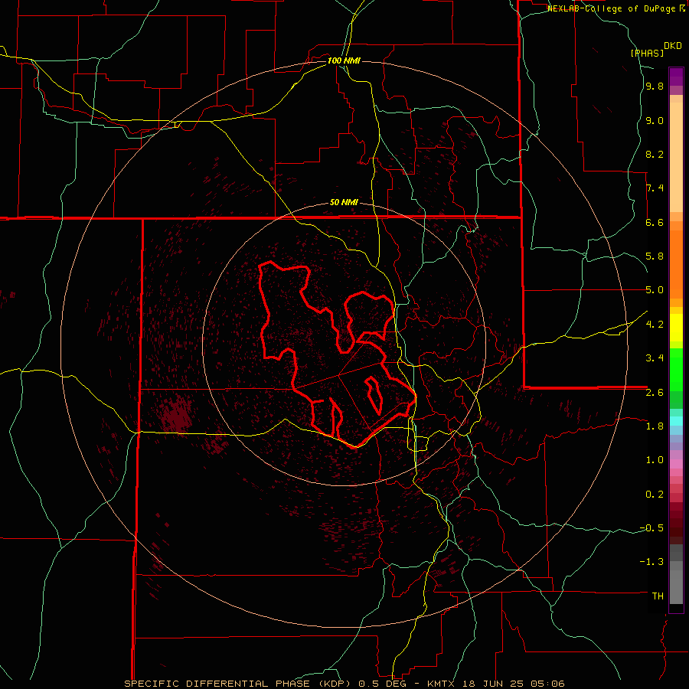
Task: Click the 3.4 legend value
Action: tap(655, 358)
